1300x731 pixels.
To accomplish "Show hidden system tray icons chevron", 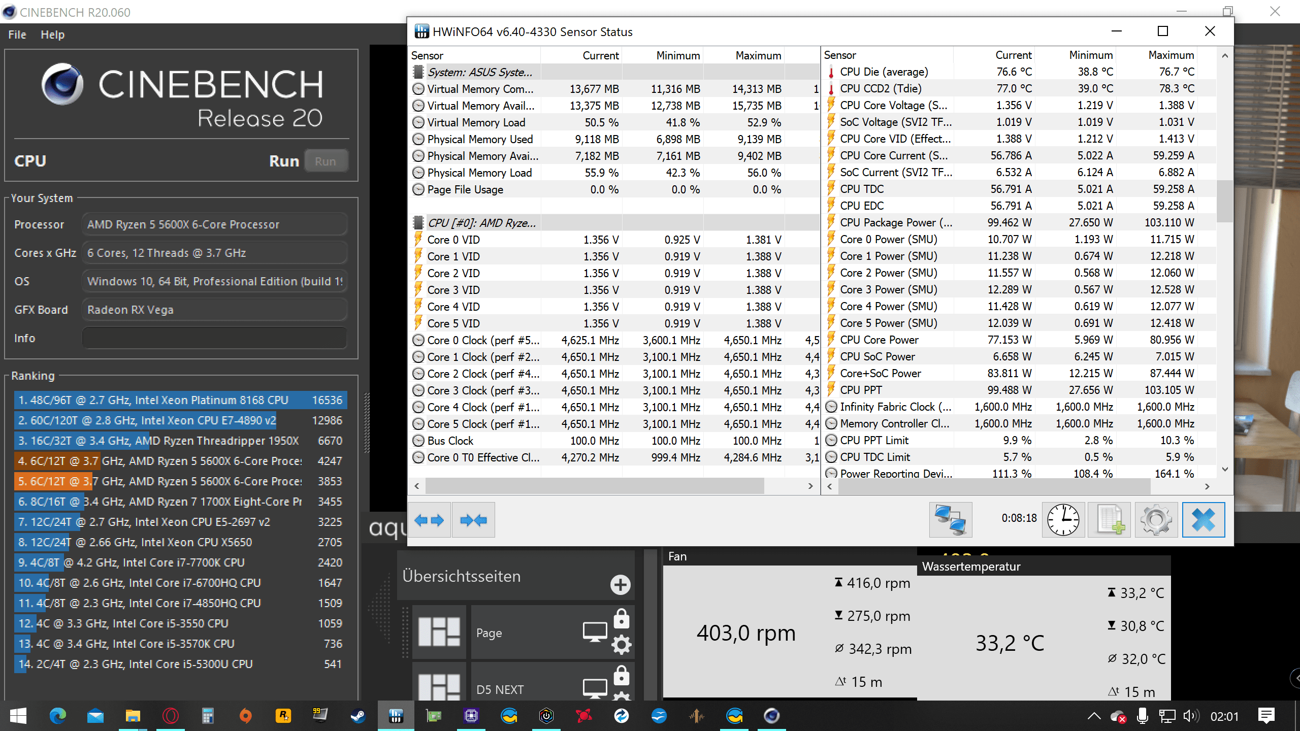I will [1094, 716].
